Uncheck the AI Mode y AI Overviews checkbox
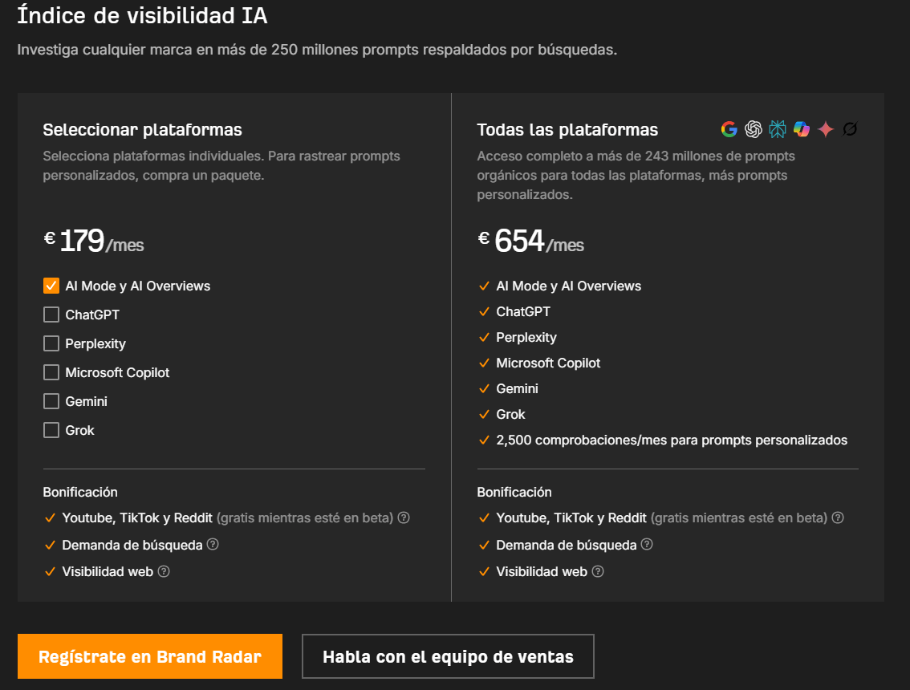Viewport: 910px width, 690px height. [x=51, y=286]
